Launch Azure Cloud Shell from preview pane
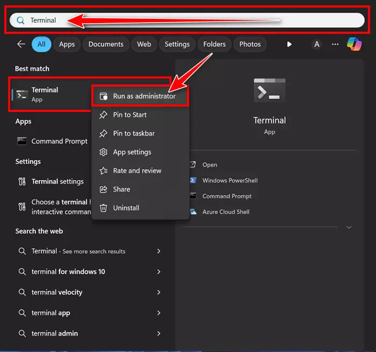The width and height of the screenshot is (376, 352). pos(226,212)
